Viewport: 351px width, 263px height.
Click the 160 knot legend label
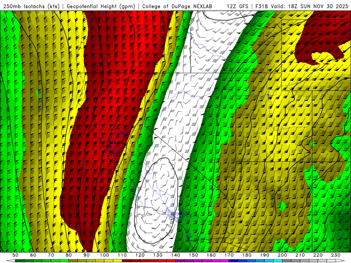211,255
